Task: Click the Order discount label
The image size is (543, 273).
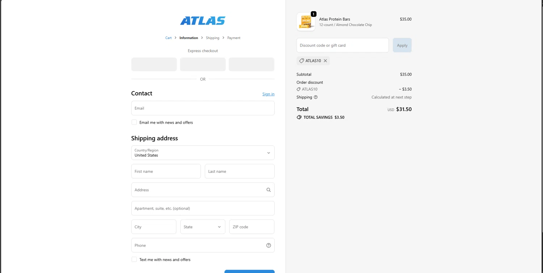Action: tap(310, 82)
